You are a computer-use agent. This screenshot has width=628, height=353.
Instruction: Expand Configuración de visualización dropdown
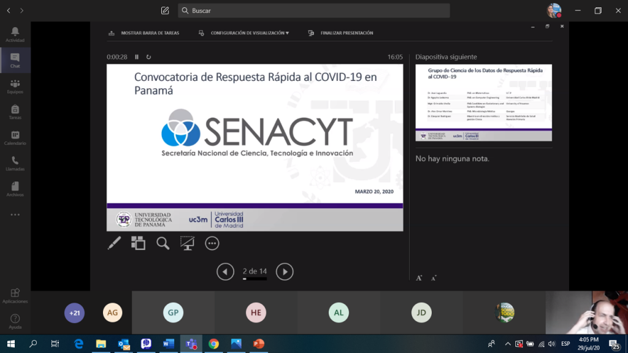pos(244,33)
